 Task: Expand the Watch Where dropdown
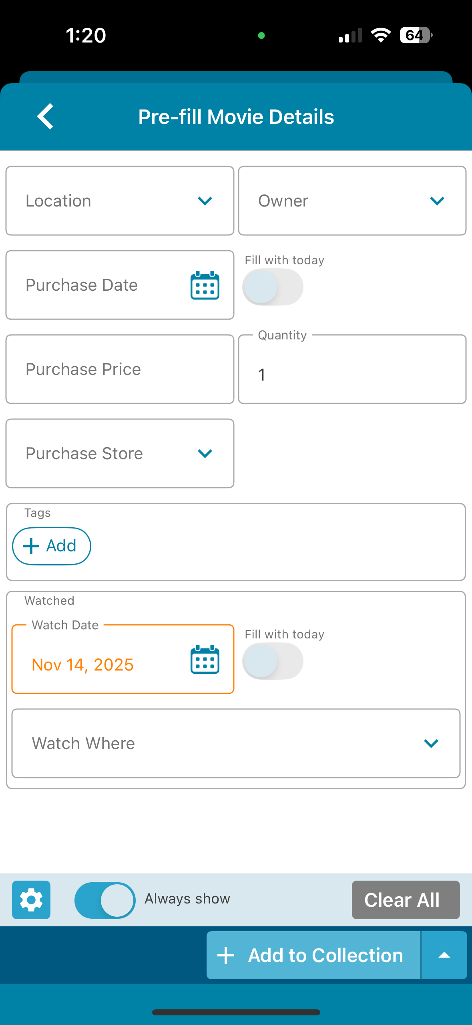[x=236, y=743]
